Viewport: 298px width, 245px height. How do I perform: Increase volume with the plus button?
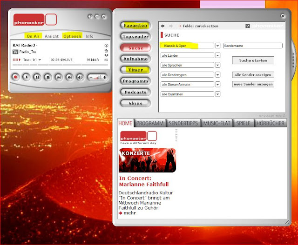104,77
